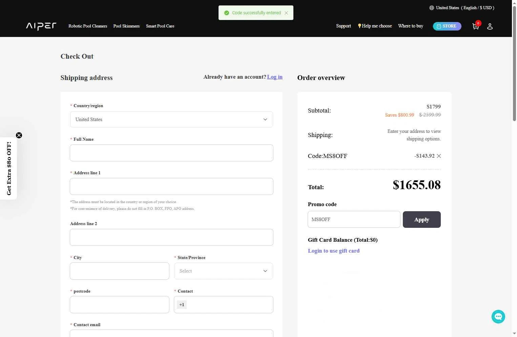Viewport: 517px width, 337px height.
Task: Open the user account icon
Action: point(490,26)
